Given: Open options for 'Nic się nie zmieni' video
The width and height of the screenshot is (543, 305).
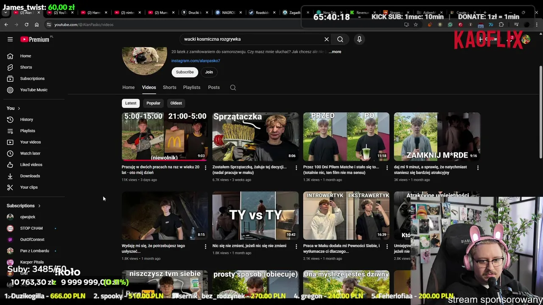Looking at the screenshot, I should click(296, 247).
